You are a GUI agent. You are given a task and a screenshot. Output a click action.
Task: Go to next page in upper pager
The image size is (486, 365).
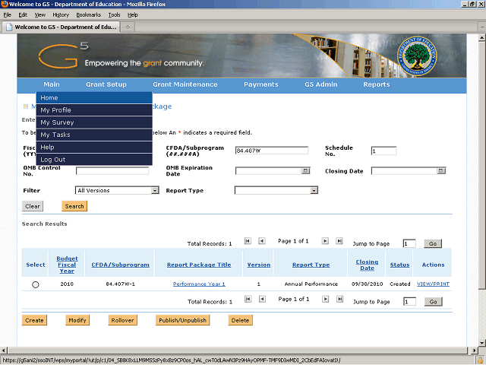(325, 241)
